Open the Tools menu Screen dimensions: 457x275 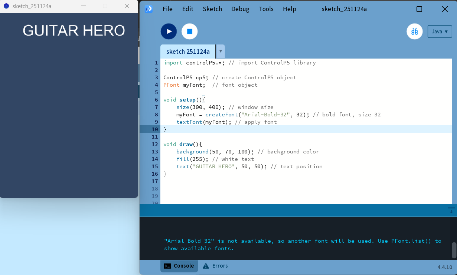(x=266, y=9)
